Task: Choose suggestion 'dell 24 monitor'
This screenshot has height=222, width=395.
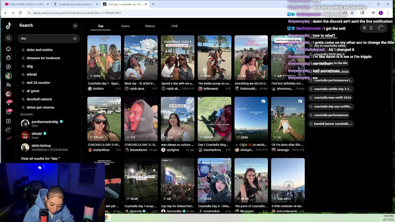Action: pos(49,83)
